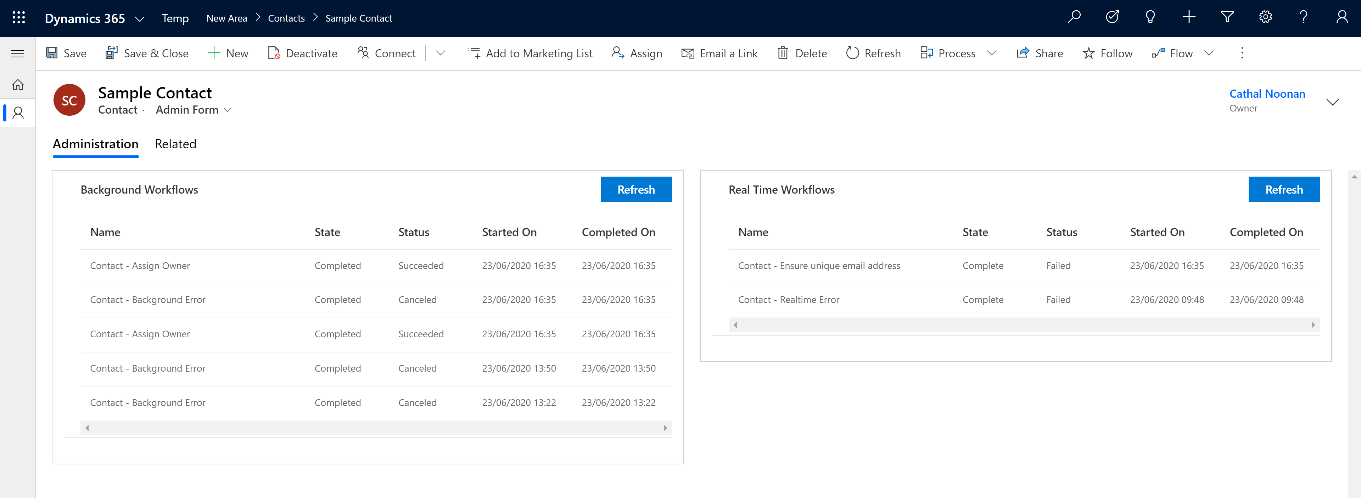
Task: Click Email a Link
Action: point(719,53)
